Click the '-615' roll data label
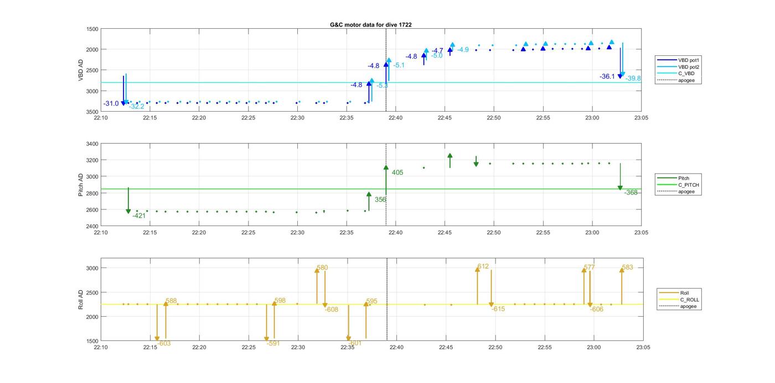Screen dimensions: 775x383 pos(498,309)
